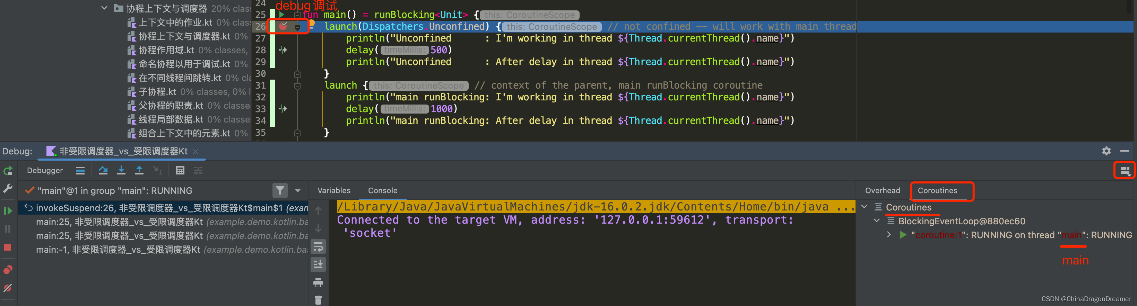Click the JDK java path link in console
Screen dimensions: 1137x306
coord(596,206)
